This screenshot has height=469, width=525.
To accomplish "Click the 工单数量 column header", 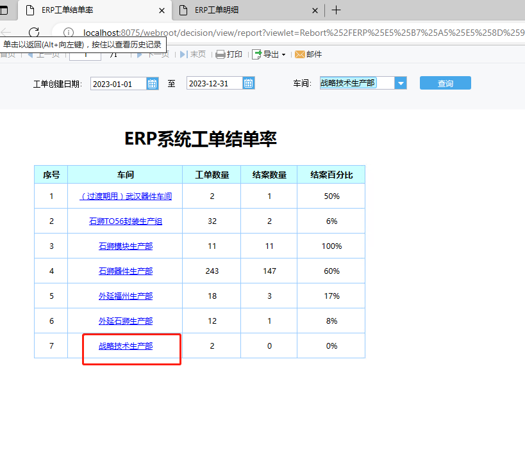I will pos(212,175).
